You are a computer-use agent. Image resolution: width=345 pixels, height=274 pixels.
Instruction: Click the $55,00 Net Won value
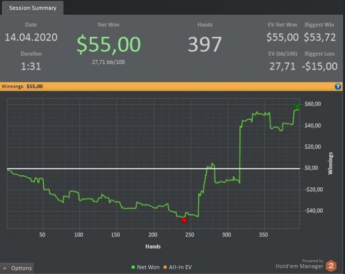pyautogui.click(x=108, y=44)
